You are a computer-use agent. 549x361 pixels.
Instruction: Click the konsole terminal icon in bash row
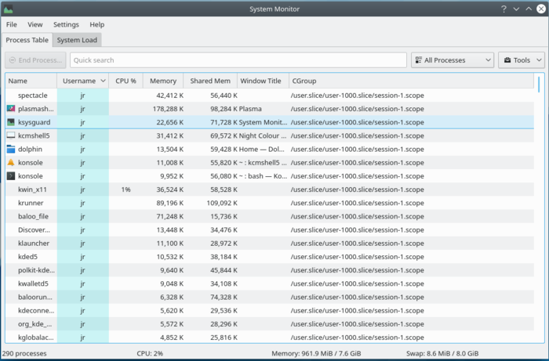click(11, 176)
